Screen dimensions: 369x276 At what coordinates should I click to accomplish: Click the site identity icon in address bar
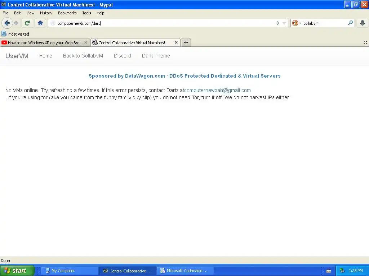point(53,23)
